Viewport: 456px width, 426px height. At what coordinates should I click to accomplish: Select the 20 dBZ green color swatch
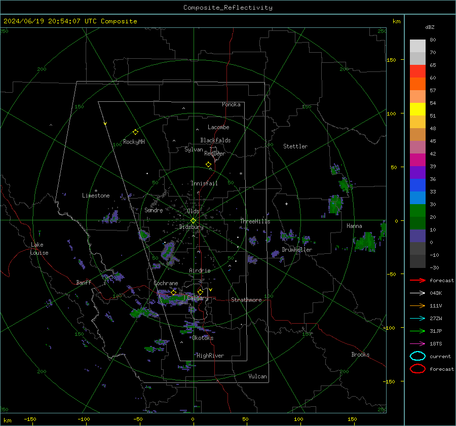417,223
